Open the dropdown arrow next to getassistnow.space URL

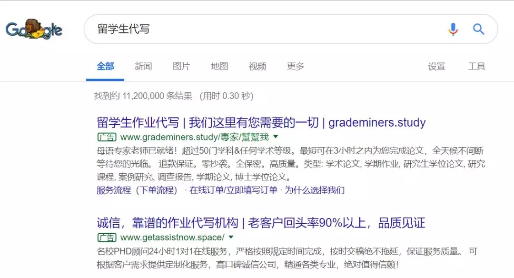coord(231,238)
